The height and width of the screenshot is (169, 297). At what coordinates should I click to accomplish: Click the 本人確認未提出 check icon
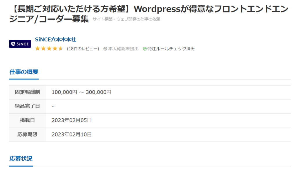pyautogui.click(x=105, y=49)
